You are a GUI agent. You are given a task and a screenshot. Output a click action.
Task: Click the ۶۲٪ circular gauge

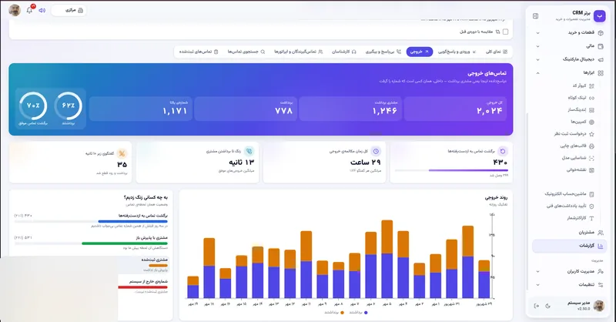click(x=69, y=106)
